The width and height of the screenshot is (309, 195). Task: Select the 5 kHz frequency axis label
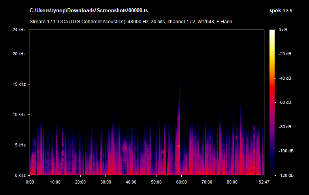coord(20,145)
